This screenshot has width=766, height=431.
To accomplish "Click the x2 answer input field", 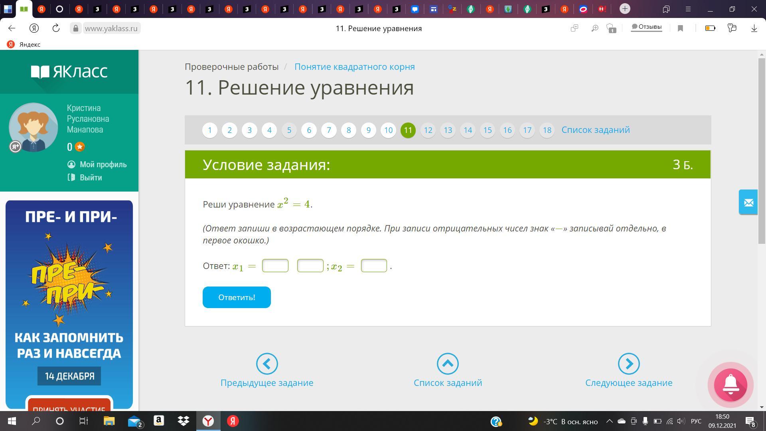I will [374, 266].
